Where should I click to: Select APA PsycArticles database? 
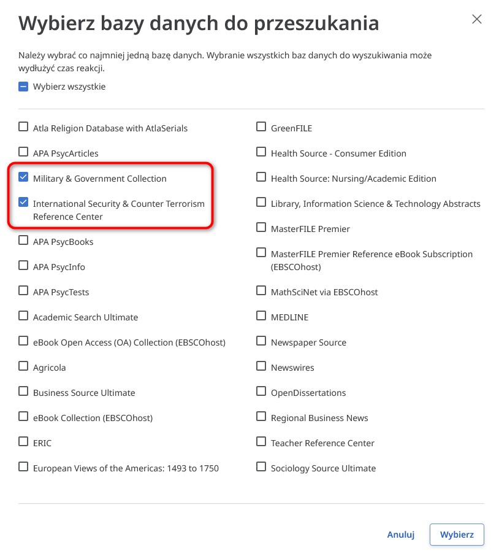click(x=23, y=152)
